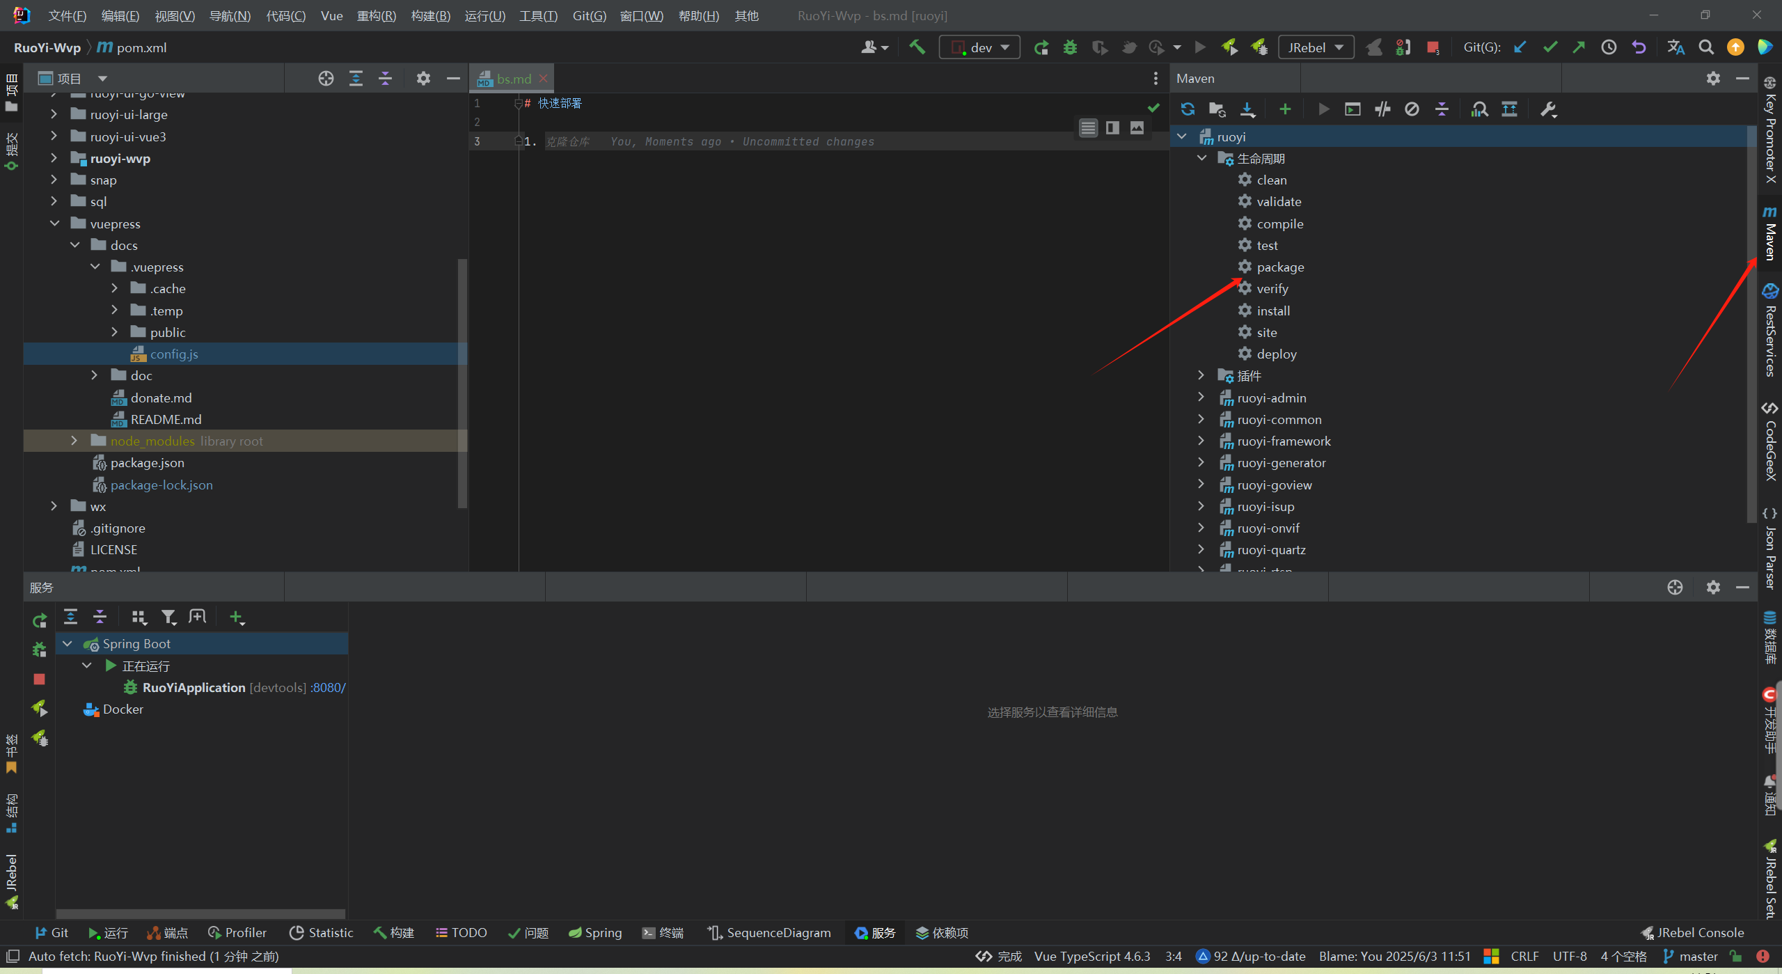Screen dimensions: 1782x974
Task: Click Add Service plus icon
Action: click(237, 617)
